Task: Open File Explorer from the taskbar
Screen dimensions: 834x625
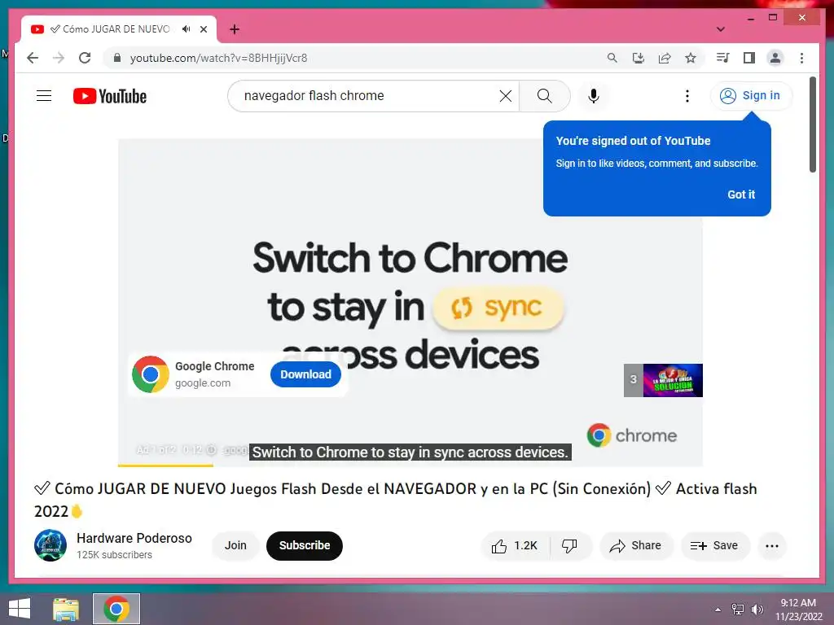Action: (x=65, y=609)
